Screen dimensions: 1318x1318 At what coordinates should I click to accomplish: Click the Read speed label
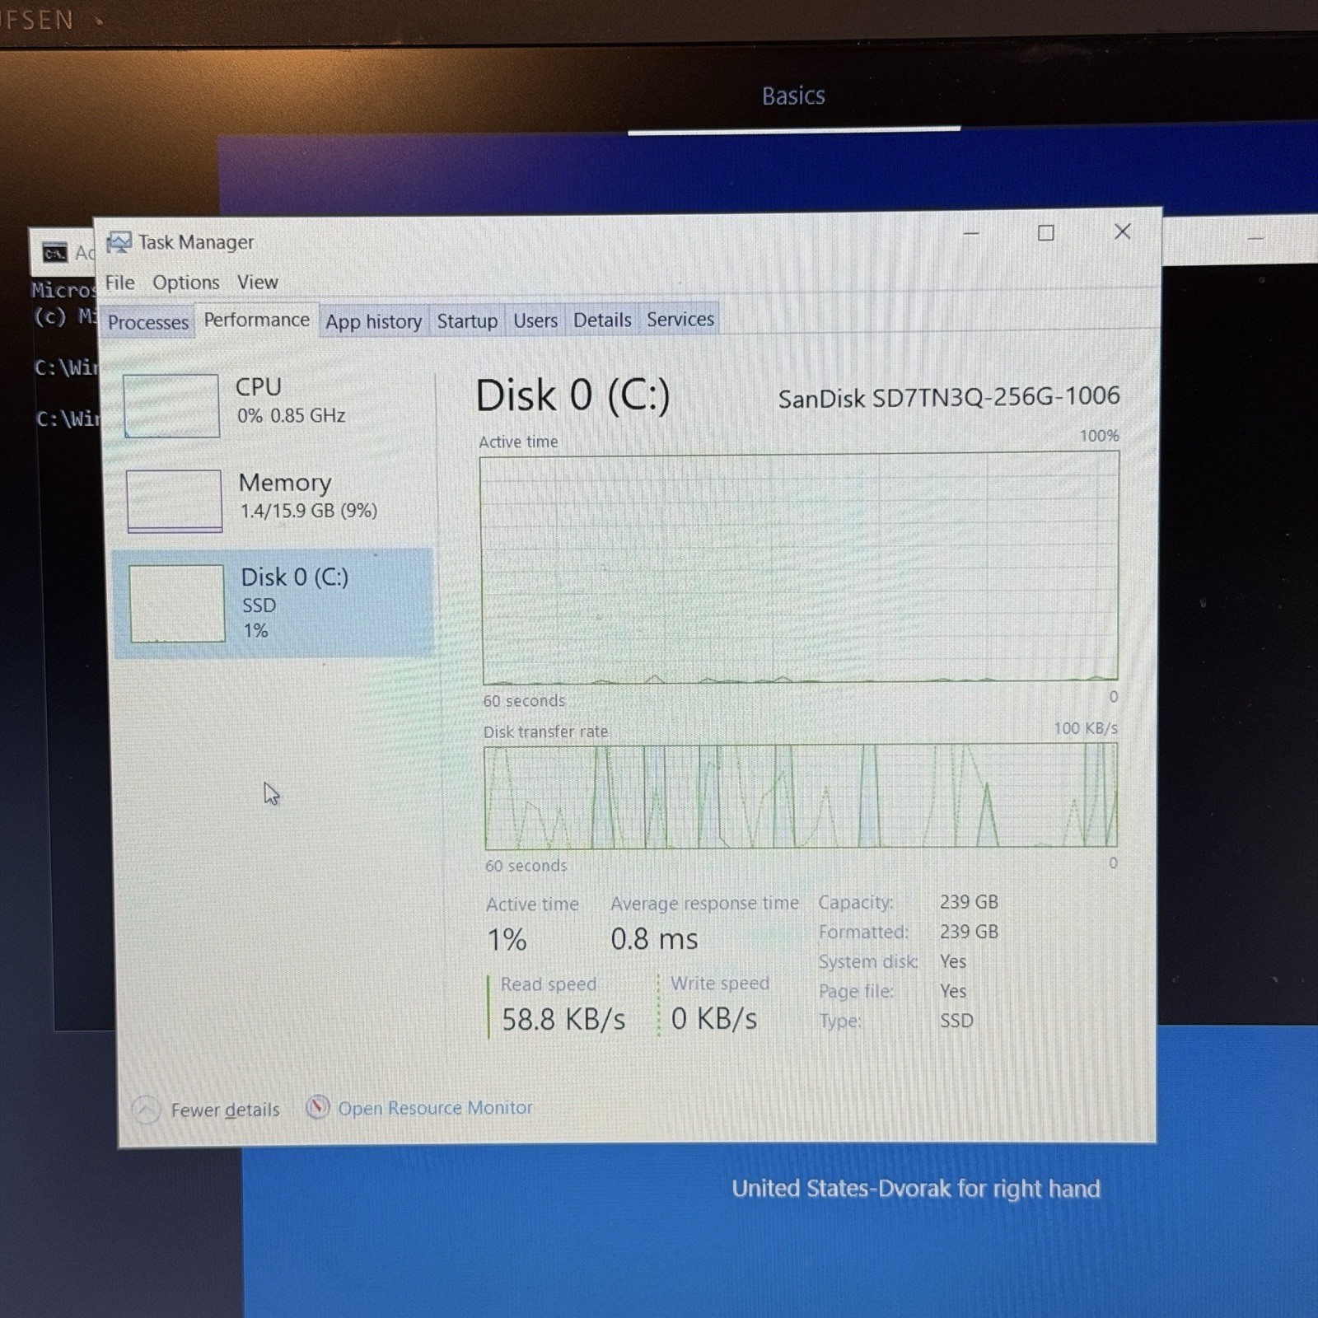[549, 984]
